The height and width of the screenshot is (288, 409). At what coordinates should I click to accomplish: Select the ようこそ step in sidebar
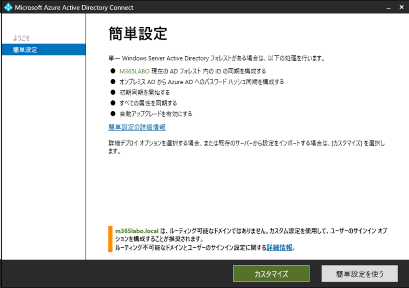point(22,38)
